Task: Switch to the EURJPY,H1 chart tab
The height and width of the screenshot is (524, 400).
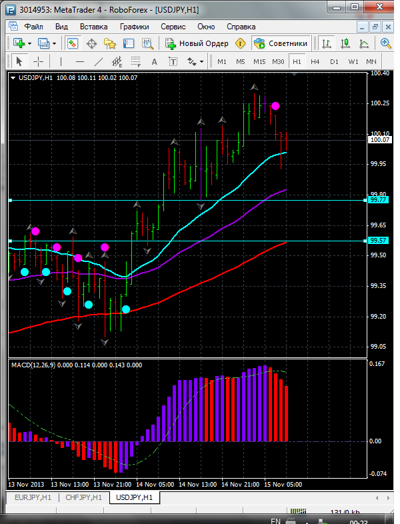Action: click(x=33, y=497)
